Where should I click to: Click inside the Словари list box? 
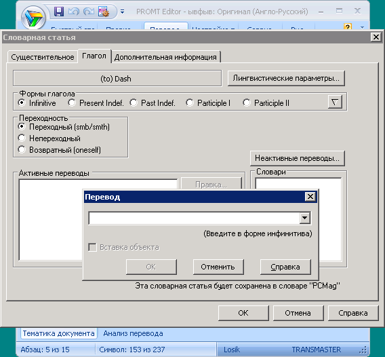329,219
